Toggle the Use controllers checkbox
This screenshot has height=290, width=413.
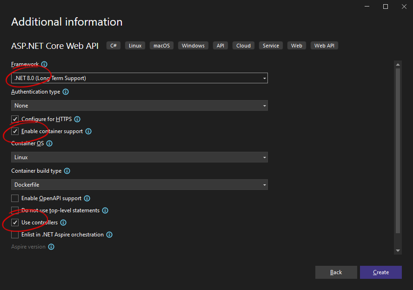click(x=15, y=223)
